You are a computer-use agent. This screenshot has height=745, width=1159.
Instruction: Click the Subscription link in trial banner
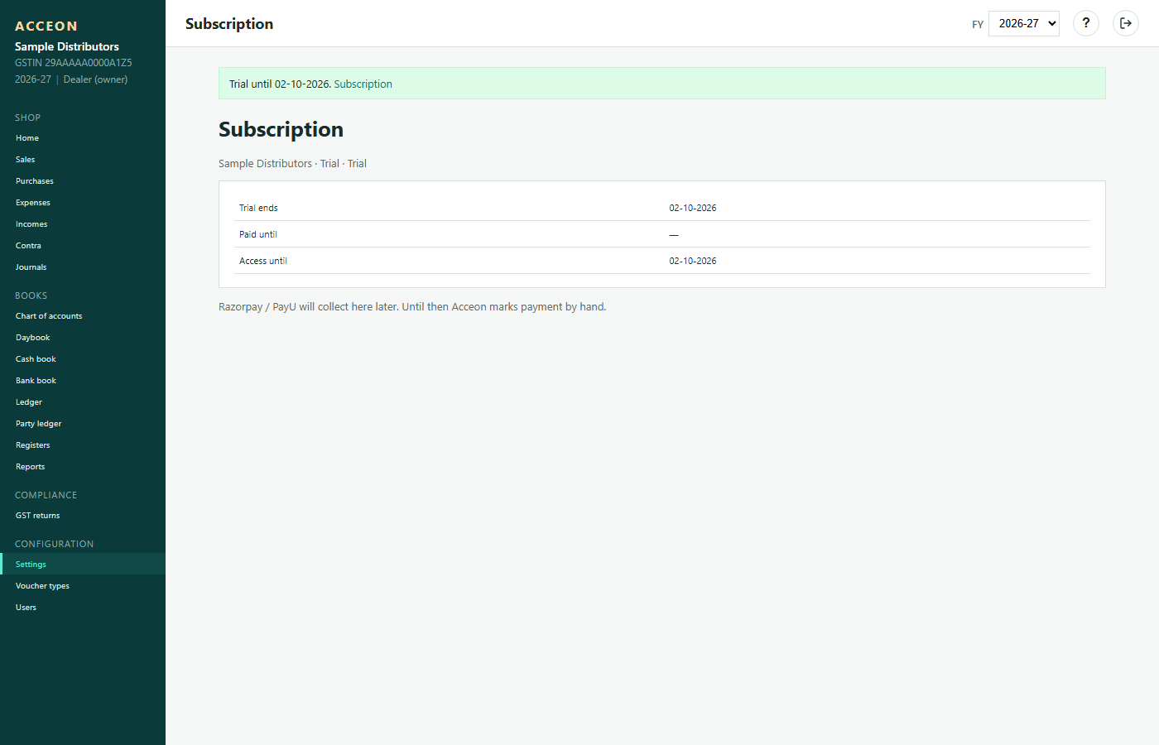[363, 84]
